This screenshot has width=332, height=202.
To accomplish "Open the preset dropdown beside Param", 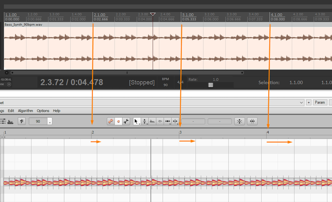I will [x=301, y=102].
